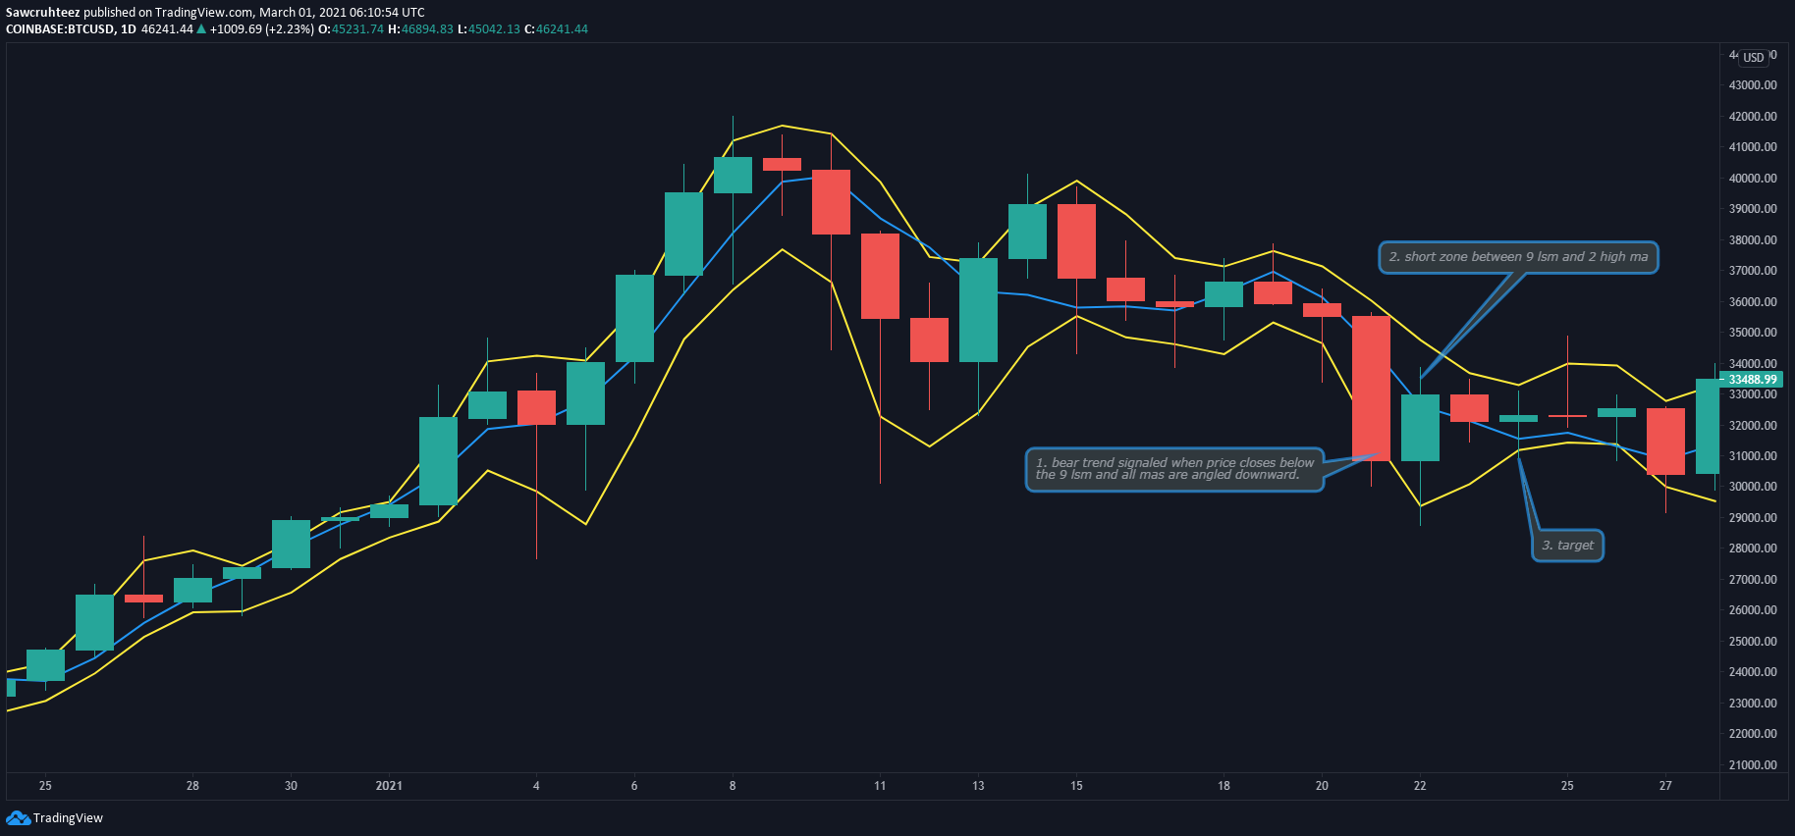This screenshot has height=836, width=1795.
Task: Click the 27000.00 price axis label
Action: tap(1753, 580)
